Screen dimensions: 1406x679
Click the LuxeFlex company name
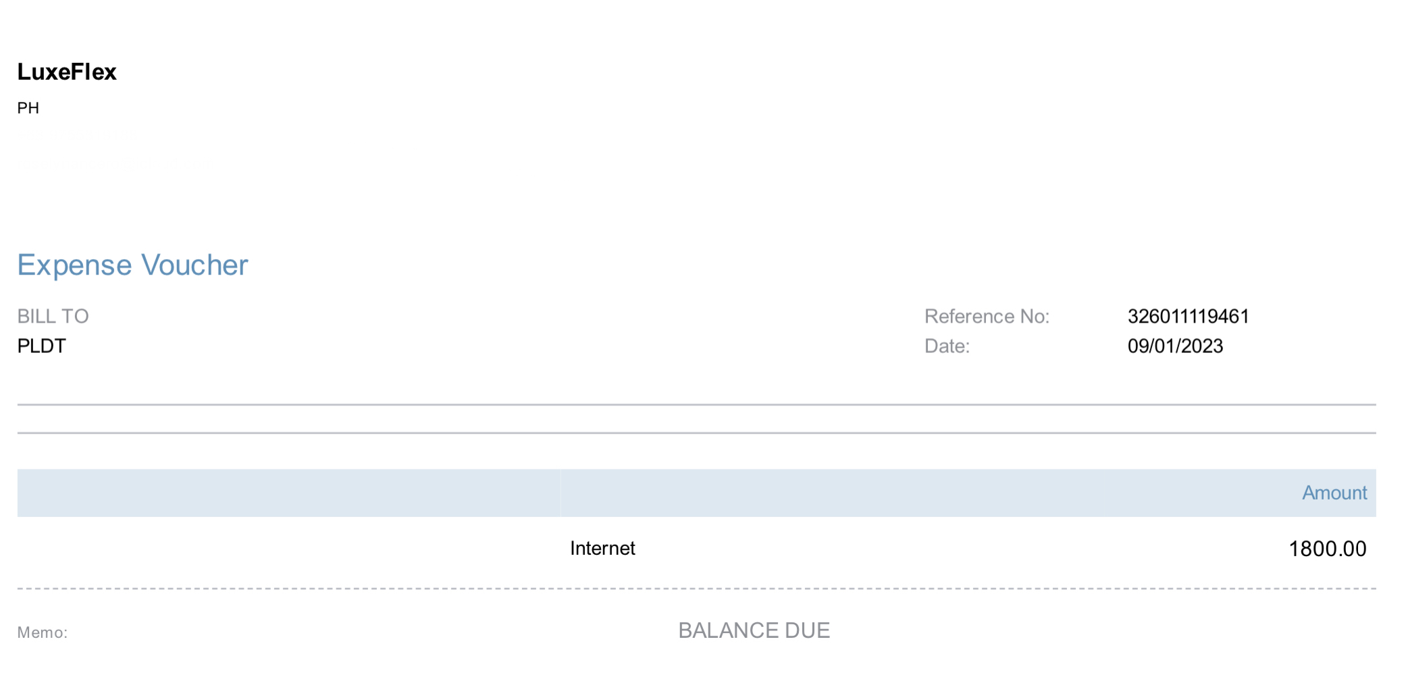67,72
